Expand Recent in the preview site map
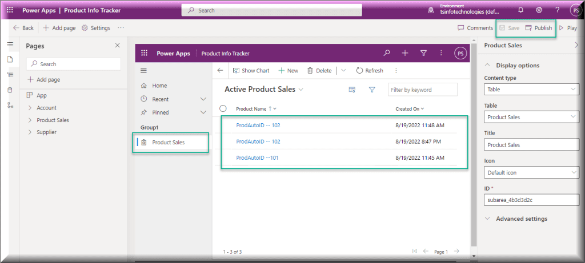The image size is (585, 263). tap(203, 99)
